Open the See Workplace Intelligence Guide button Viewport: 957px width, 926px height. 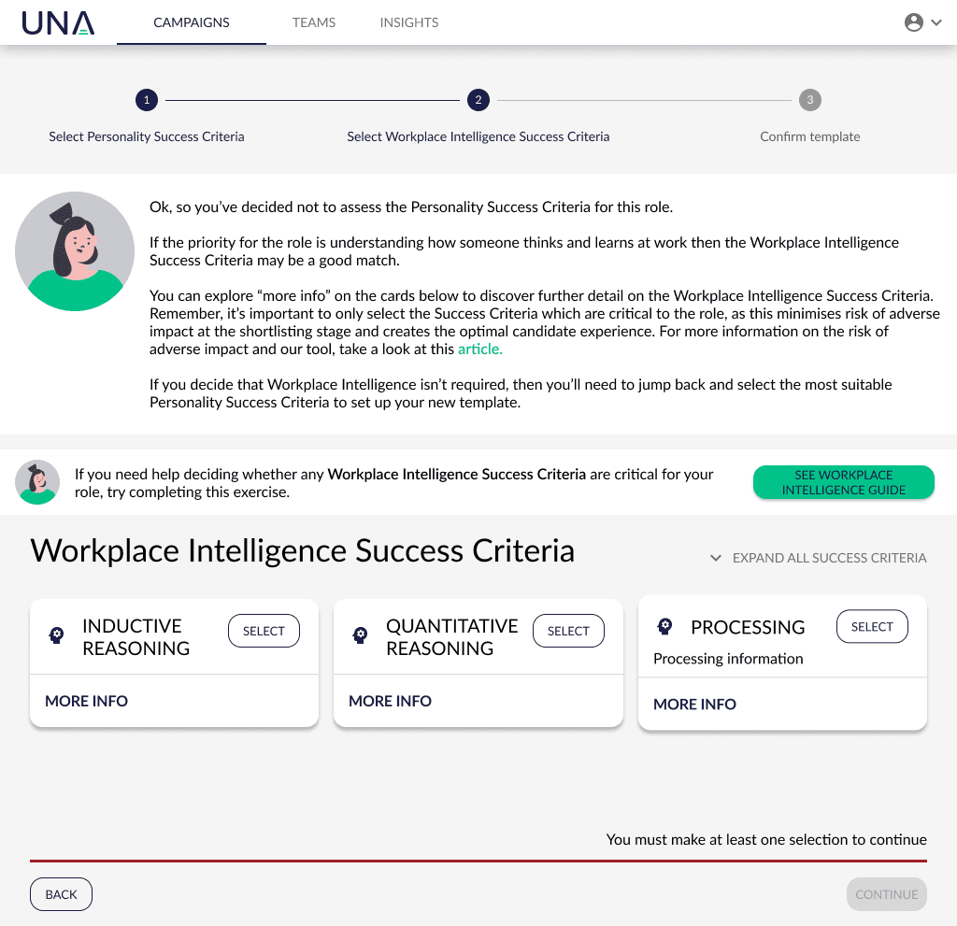844,482
